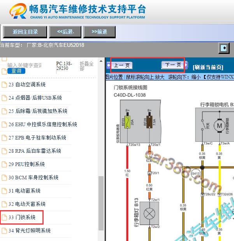Click the C40D-DL-1038 diagram code
234x241 pixels.
130,95
